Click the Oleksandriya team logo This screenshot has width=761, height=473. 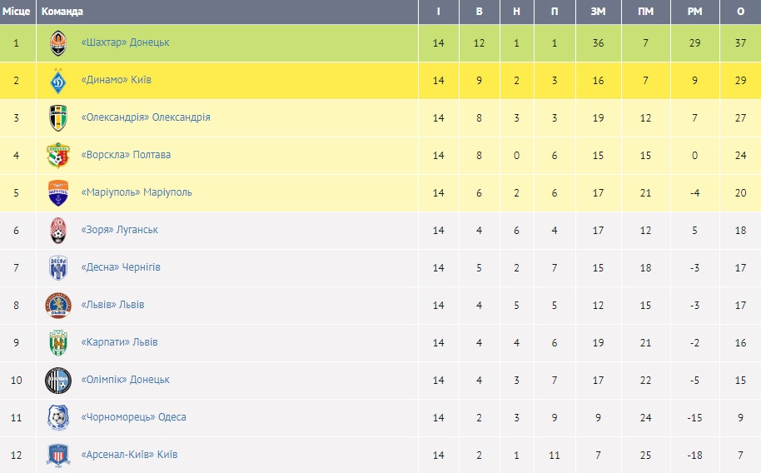click(x=57, y=117)
